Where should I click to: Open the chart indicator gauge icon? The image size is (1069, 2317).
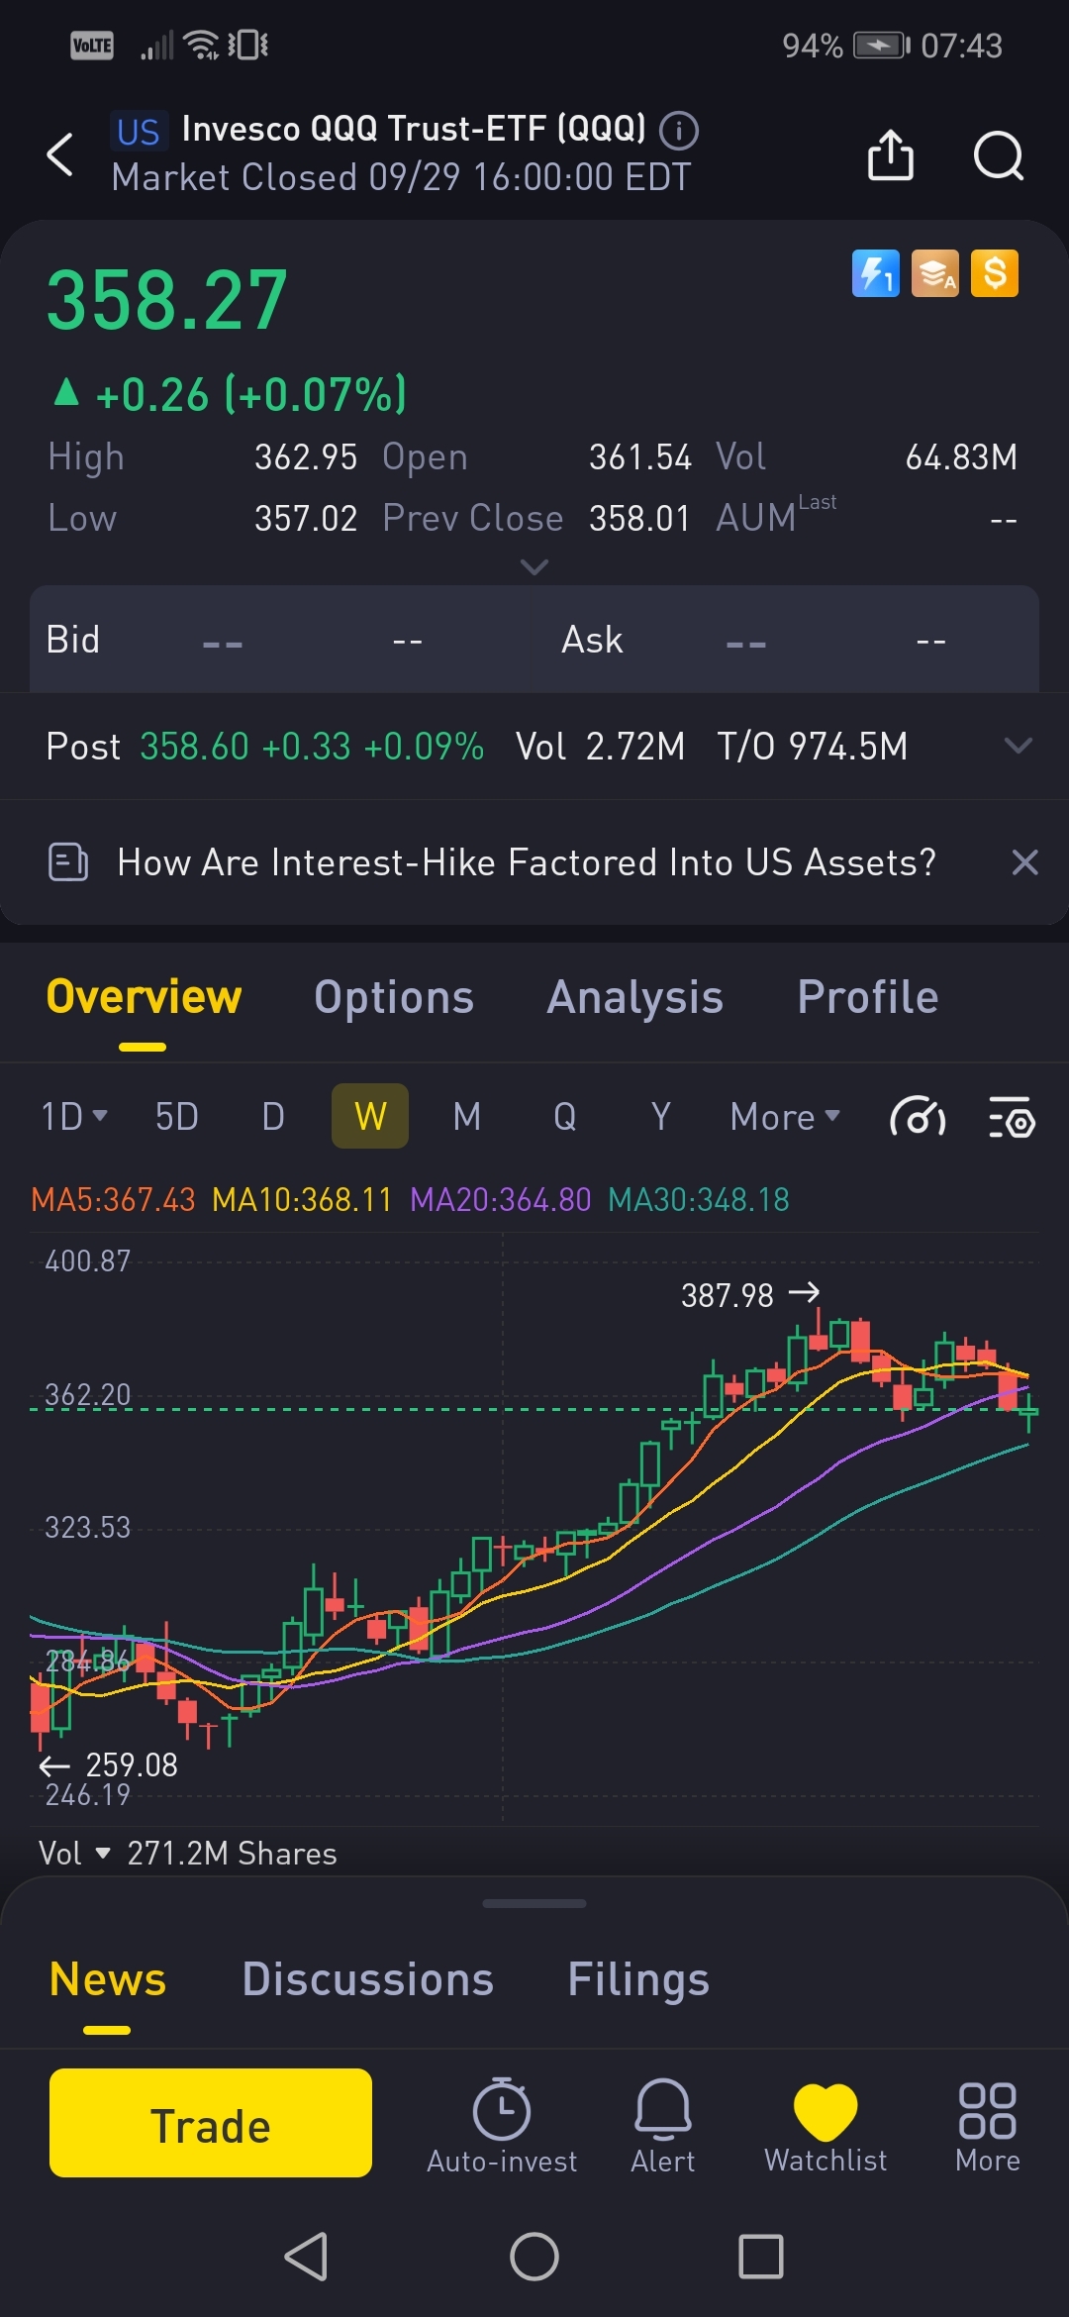coord(918,1118)
